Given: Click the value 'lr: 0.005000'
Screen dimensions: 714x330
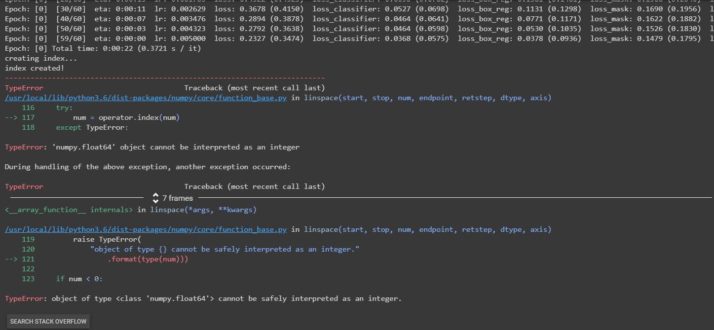Looking at the screenshot, I should point(180,38).
